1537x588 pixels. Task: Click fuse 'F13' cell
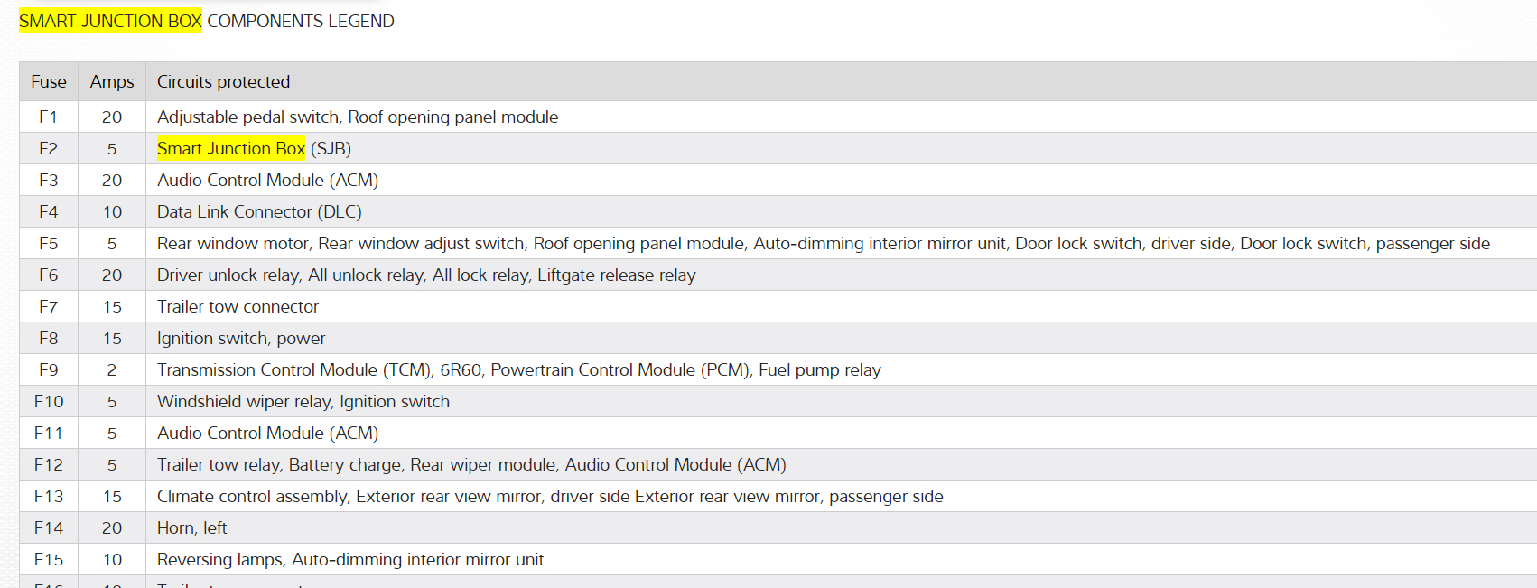(49, 496)
